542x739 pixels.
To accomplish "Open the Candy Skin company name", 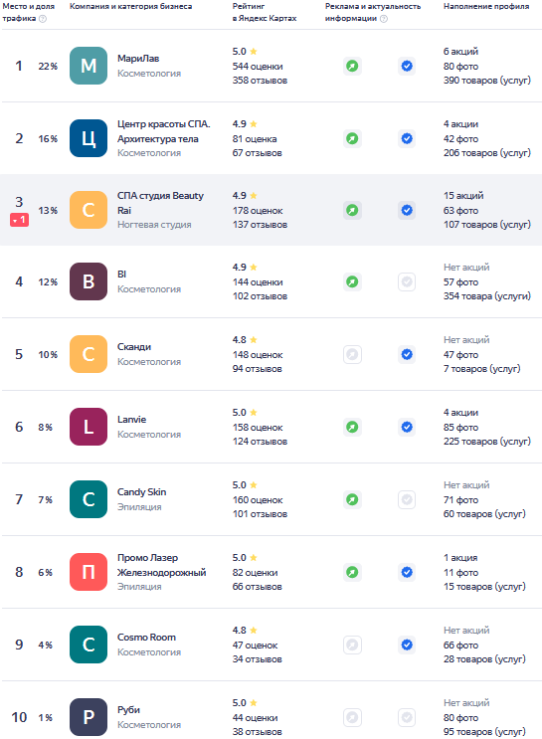I will (142, 492).
